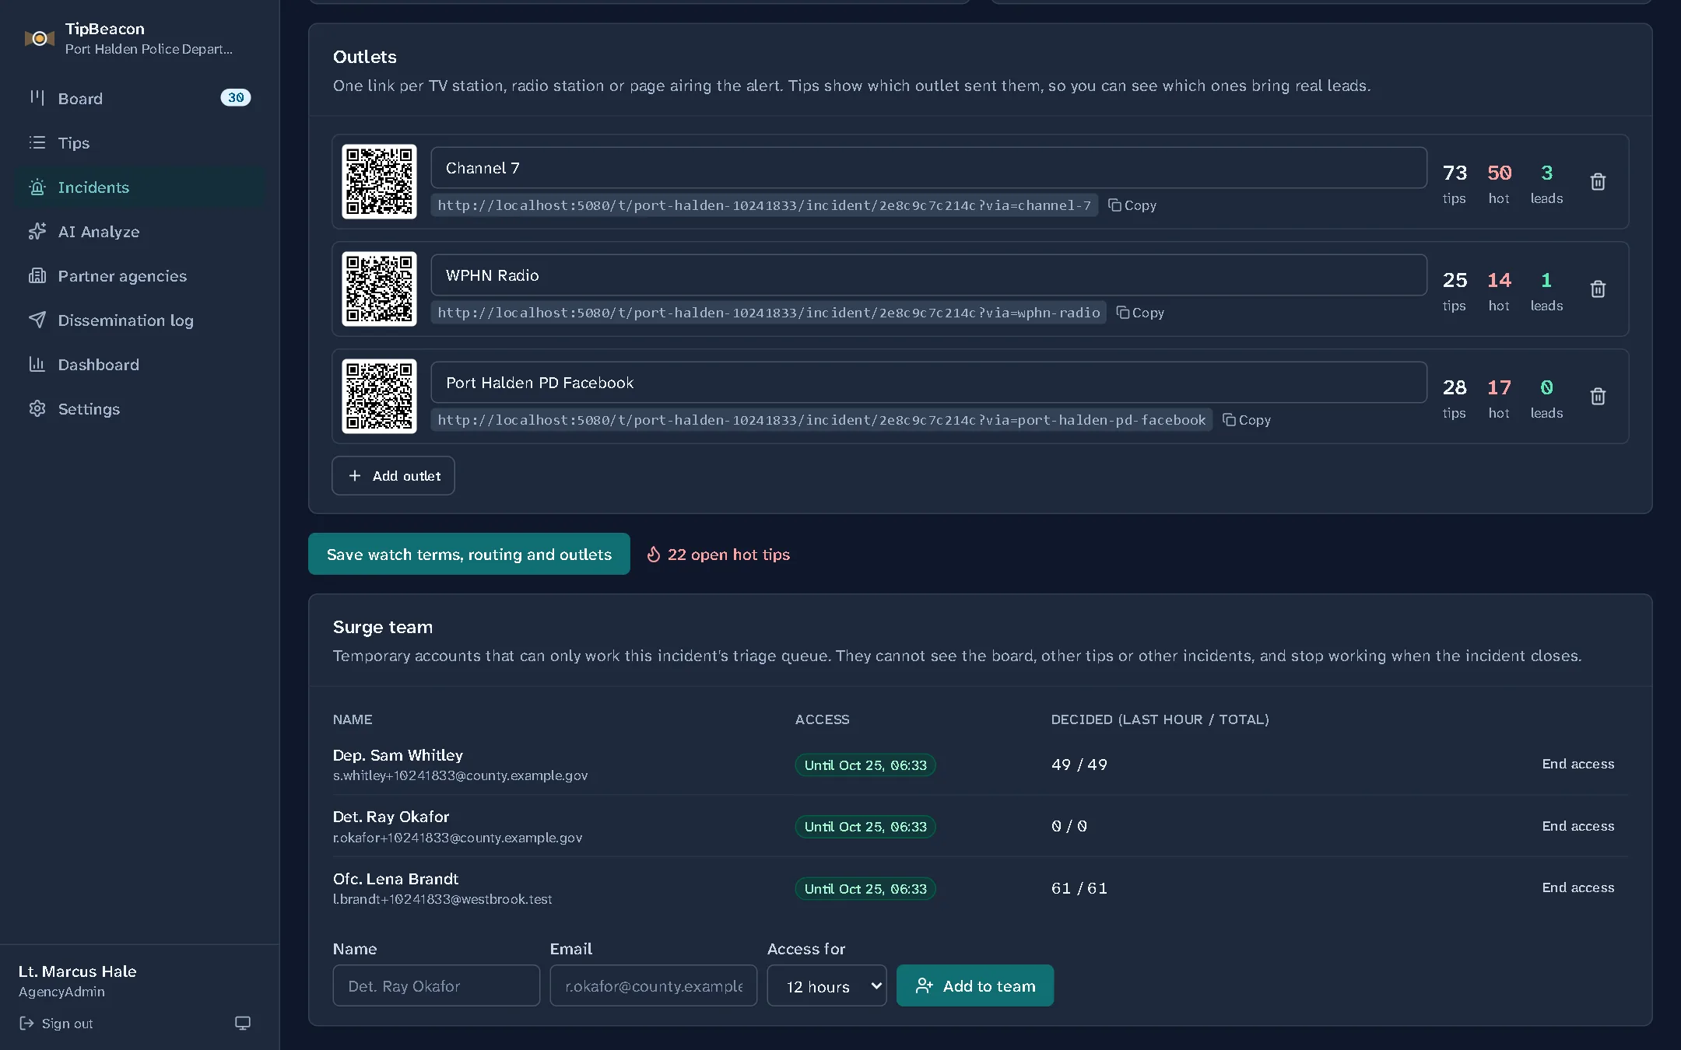Viewport: 1681px width, 1050px height.
Task: Delete the WPHN Radio outlet trash icon
Action: click(1598, 289)
